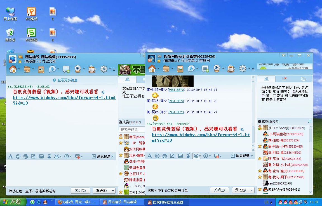
Task: Open emoji picker in 医院网络竞价交流群 chat
Action: point(157,156)
